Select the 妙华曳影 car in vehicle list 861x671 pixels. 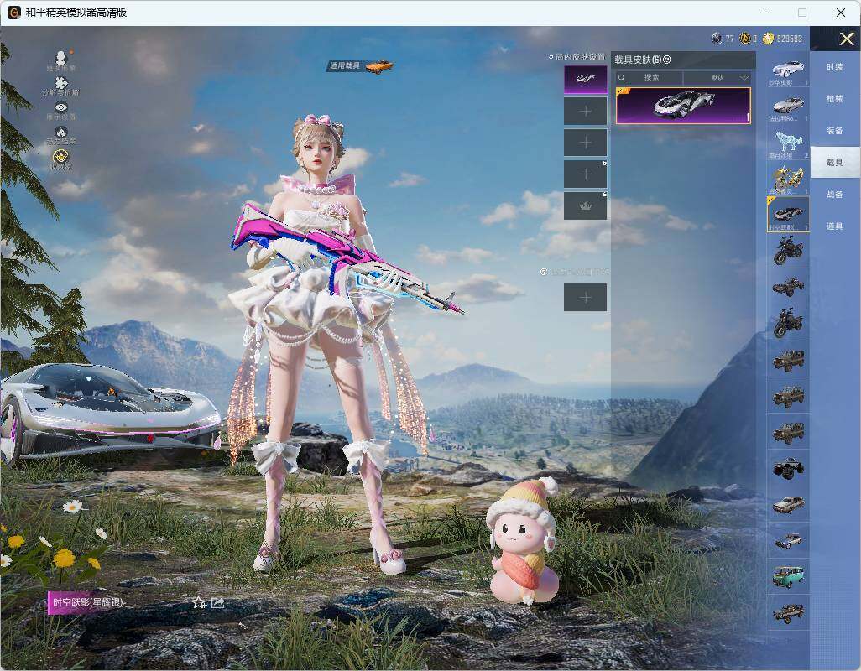pyautogui.click(x=788, y=70)
